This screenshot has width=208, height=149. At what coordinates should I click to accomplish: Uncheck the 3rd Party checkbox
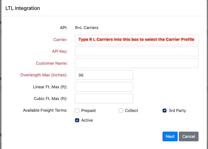point(165,111)
